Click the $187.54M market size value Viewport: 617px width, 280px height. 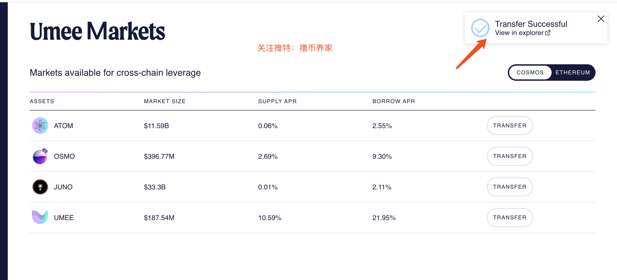click(159, 218)
